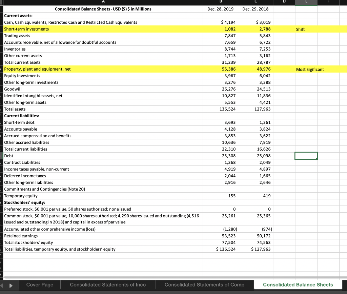Select the Dec. 29, 2018 header cell

[x=255, y=9]
